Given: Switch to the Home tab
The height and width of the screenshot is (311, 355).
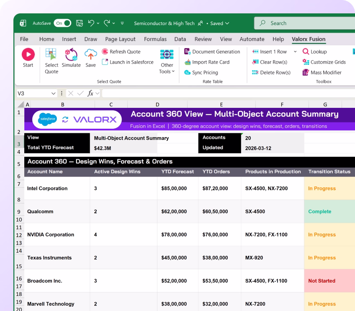Looking at the screenshot, I should [x=46, y=39].
